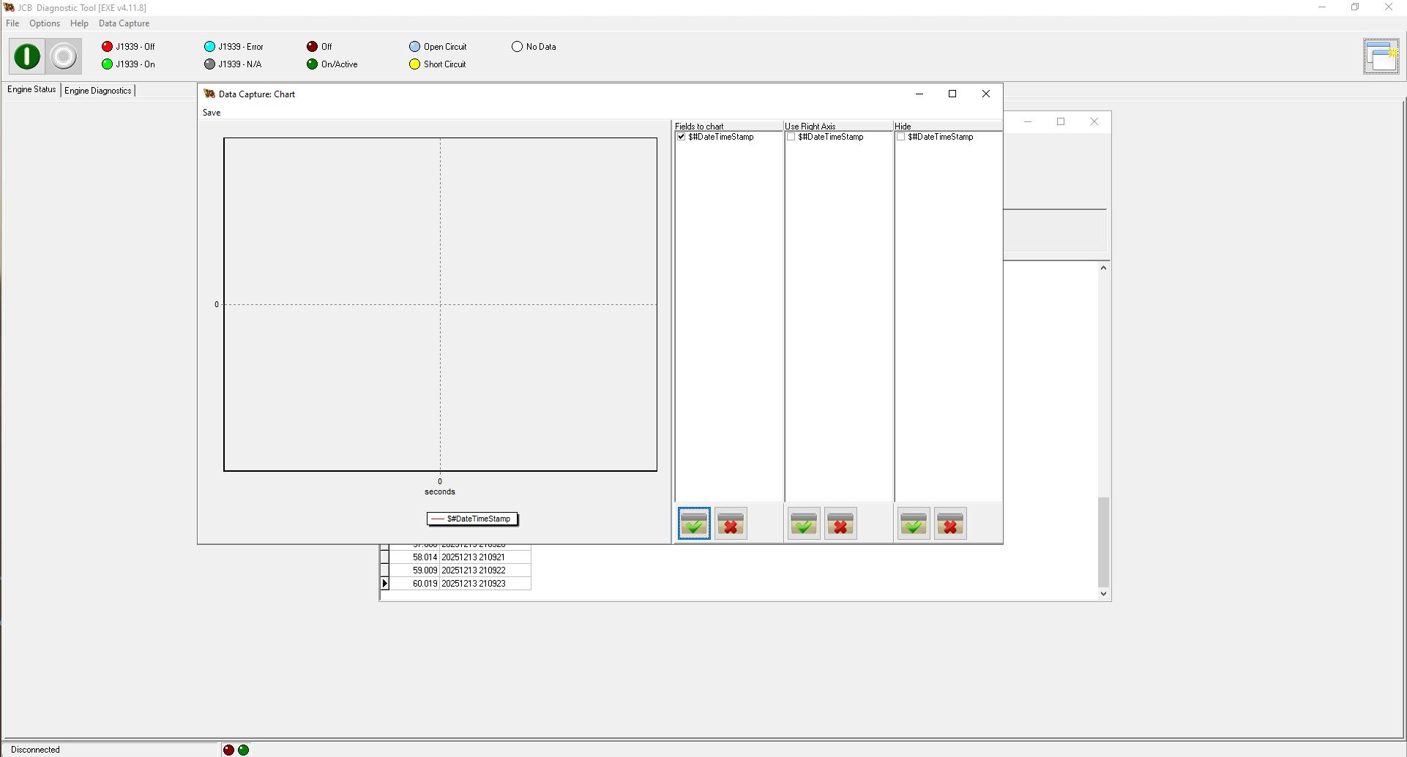Click Save in the Data Capture Chart window
Image resolution: width=1407 pixels, height=757 pixels.
[x=212, y=112]
